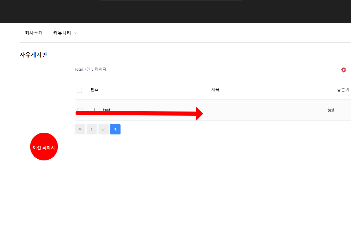Toggle the select-all checkbox in table header
351x228 pixels.
[x=79, y=90]
